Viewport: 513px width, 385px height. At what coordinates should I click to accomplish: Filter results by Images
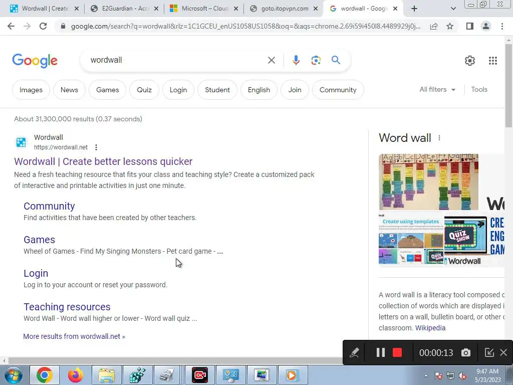31,90
